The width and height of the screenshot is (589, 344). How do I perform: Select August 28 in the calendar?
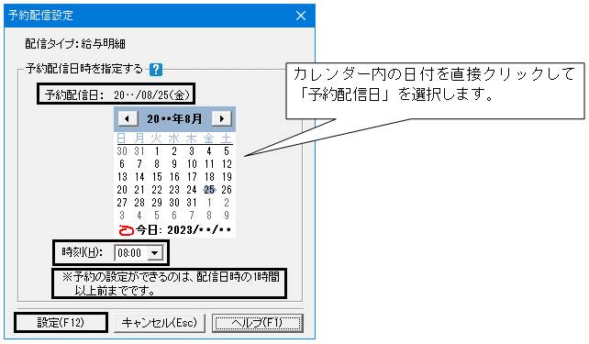139,203
